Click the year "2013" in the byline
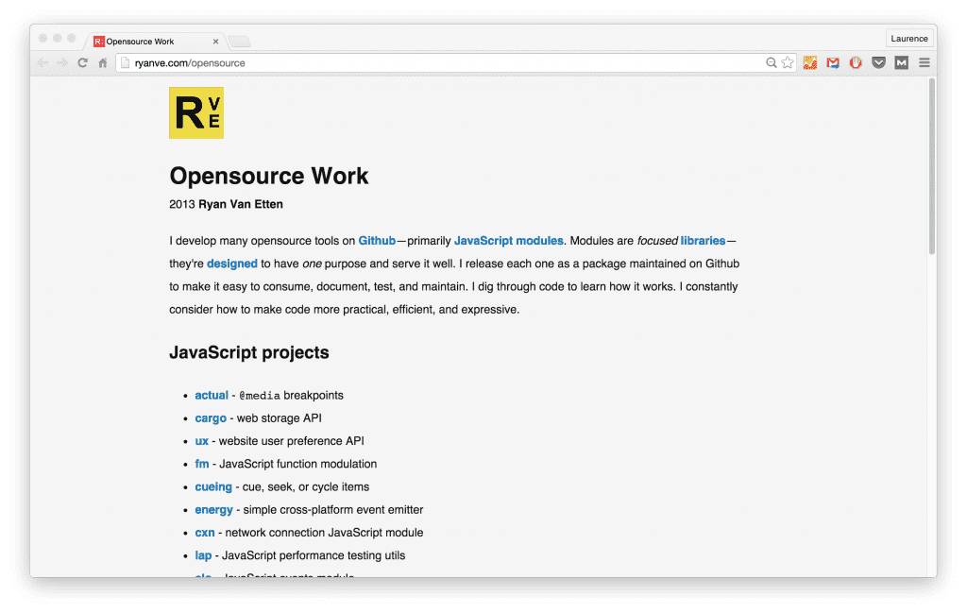This screenshot has height=613, width=967. [x=182, y=204]
